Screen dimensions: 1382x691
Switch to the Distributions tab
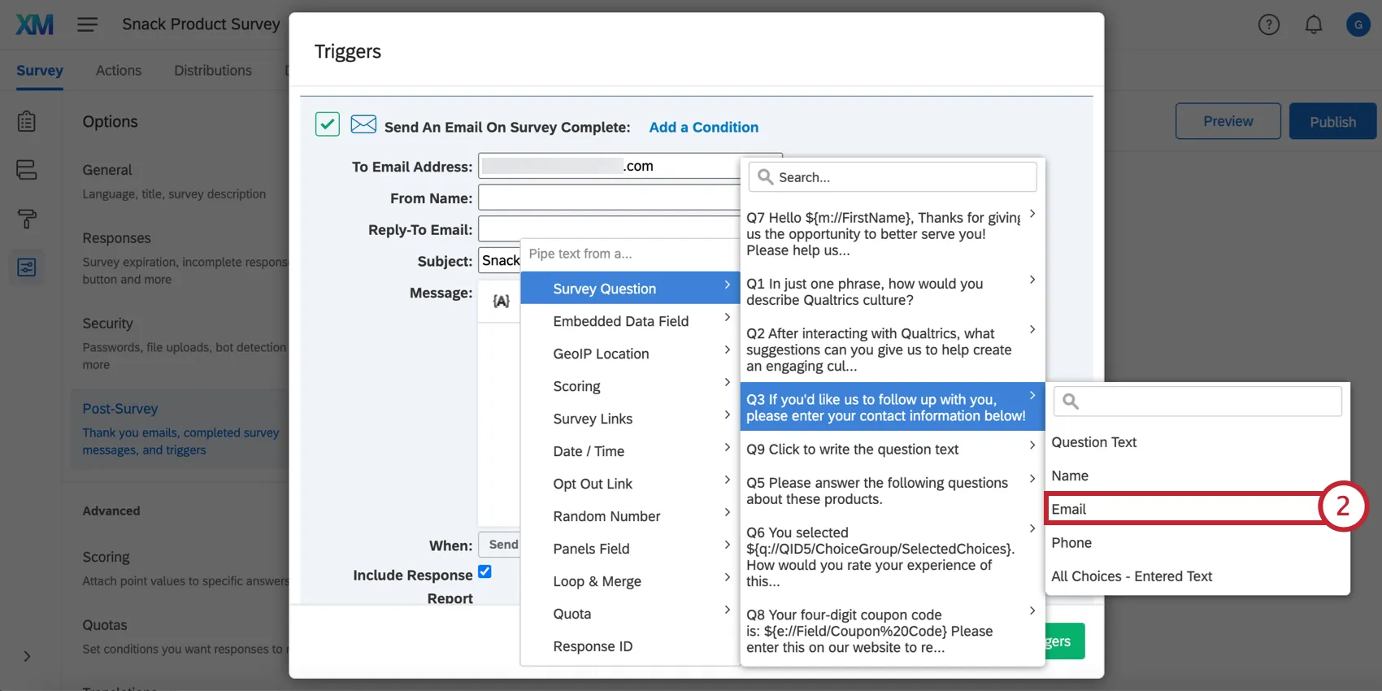tap(213, 71)
